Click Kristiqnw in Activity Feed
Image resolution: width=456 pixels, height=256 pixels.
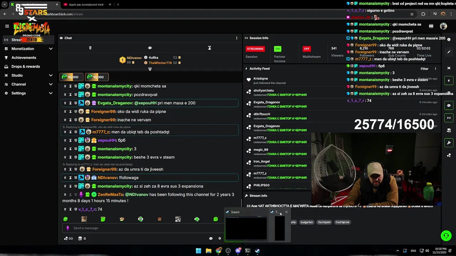[261, 79]
